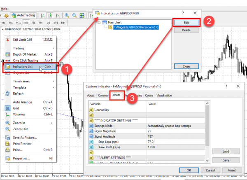Image resolution: width=247 pixels, height=180 pixels.
Task: Click the zoom in magnifier toolbar icon
Action: pyautogui.click(x=67, y=16)
